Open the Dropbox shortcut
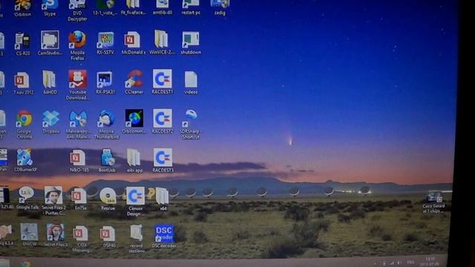 51,122
